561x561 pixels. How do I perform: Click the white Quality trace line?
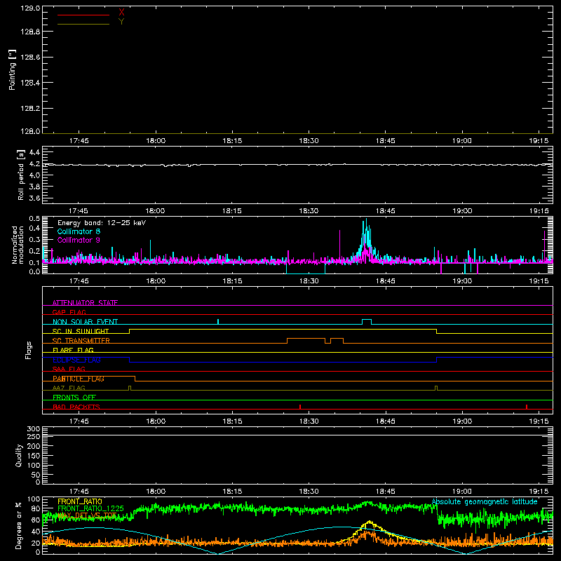[x=297, y=435]
